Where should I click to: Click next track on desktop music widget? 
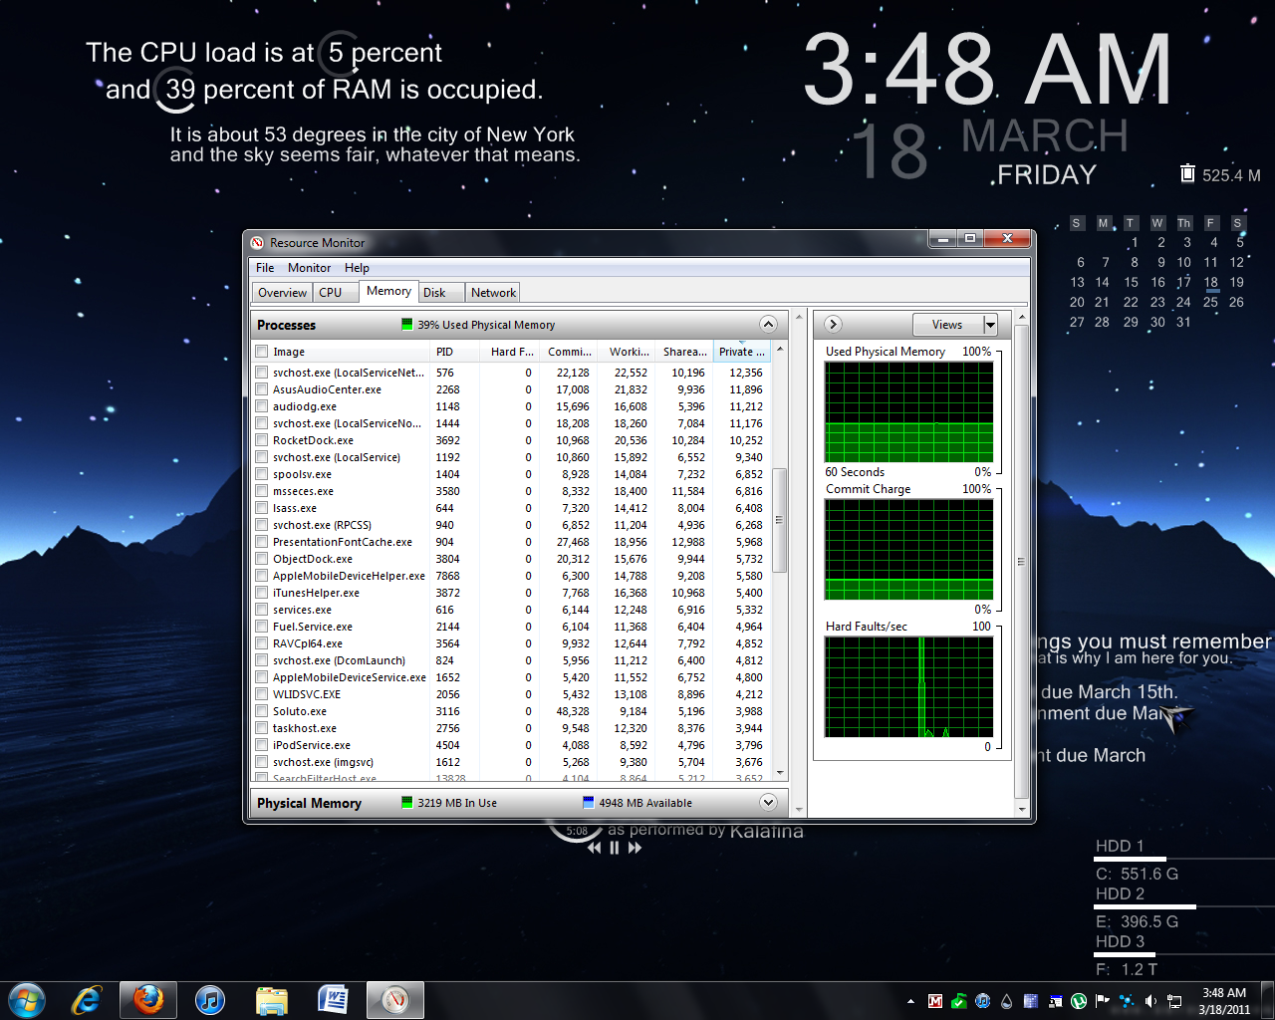point(635,848)
